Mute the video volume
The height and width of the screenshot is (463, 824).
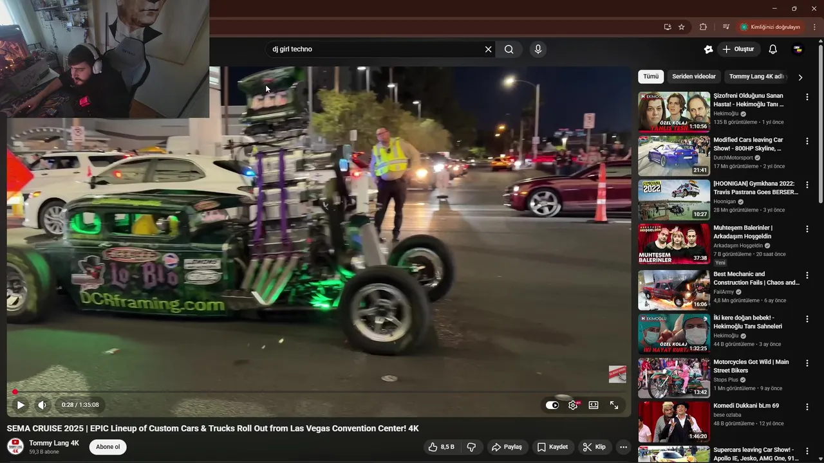[42, 405]
